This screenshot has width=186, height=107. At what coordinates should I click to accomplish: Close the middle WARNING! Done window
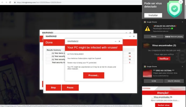[x=134, y=36]
